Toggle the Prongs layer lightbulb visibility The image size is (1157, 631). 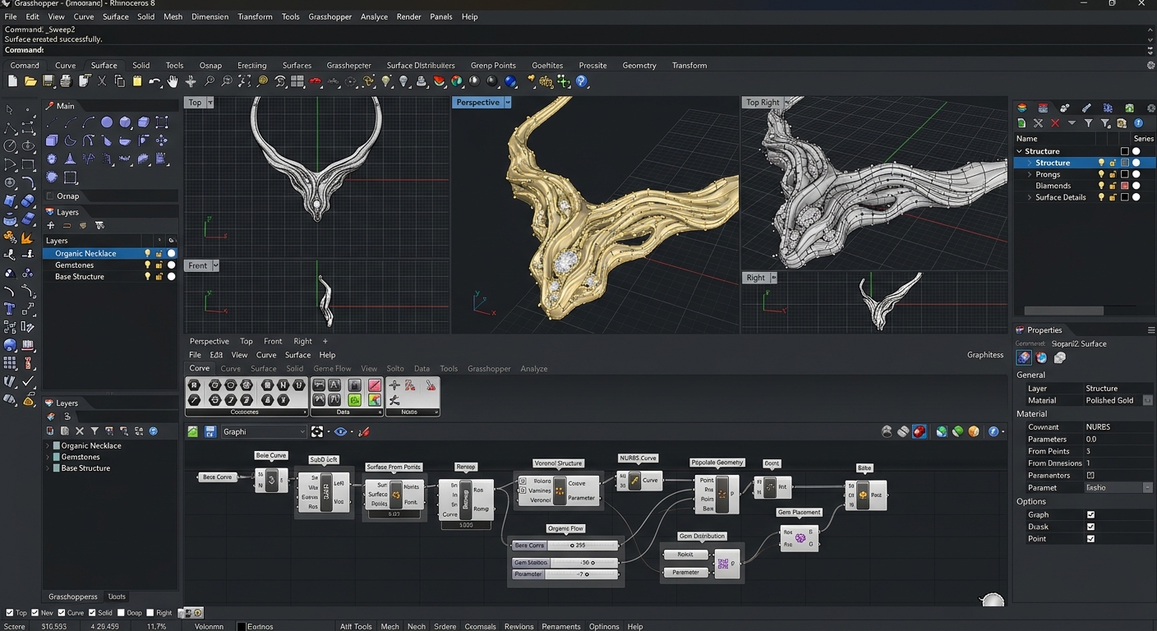click(1103, 174)
